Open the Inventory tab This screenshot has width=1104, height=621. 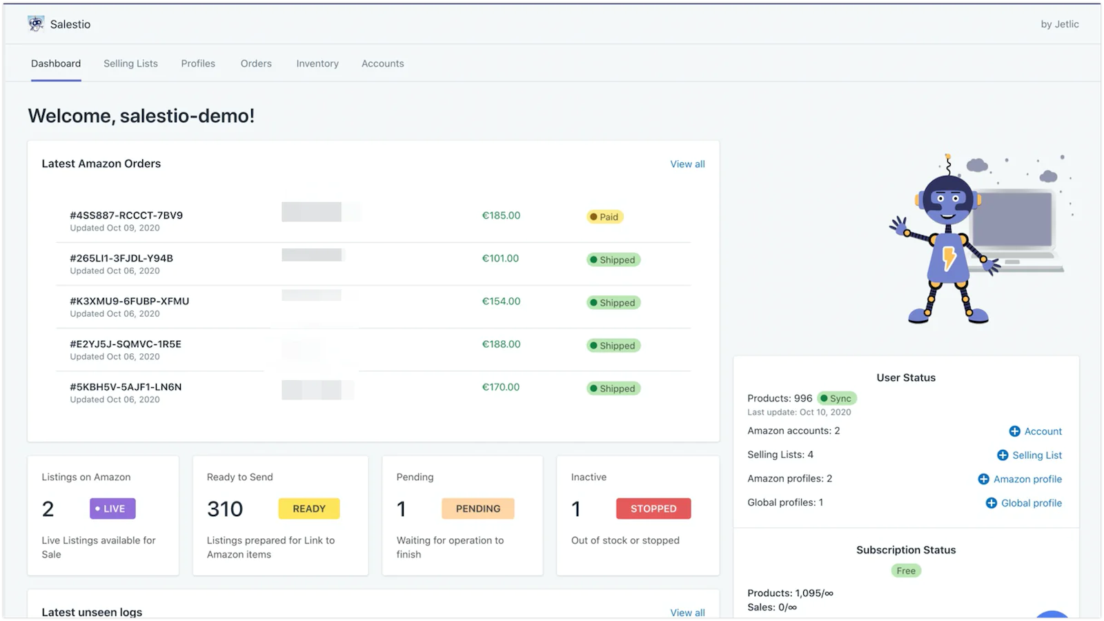click(317, 63)
